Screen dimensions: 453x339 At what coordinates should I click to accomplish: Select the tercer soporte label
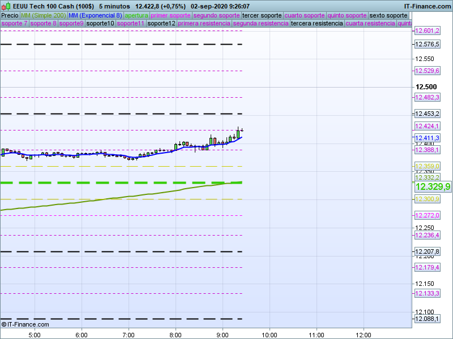(x=262, y=15)
